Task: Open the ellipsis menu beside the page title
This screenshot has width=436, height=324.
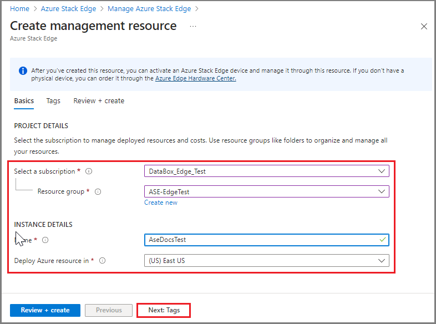Action: (x=193, y=27)
